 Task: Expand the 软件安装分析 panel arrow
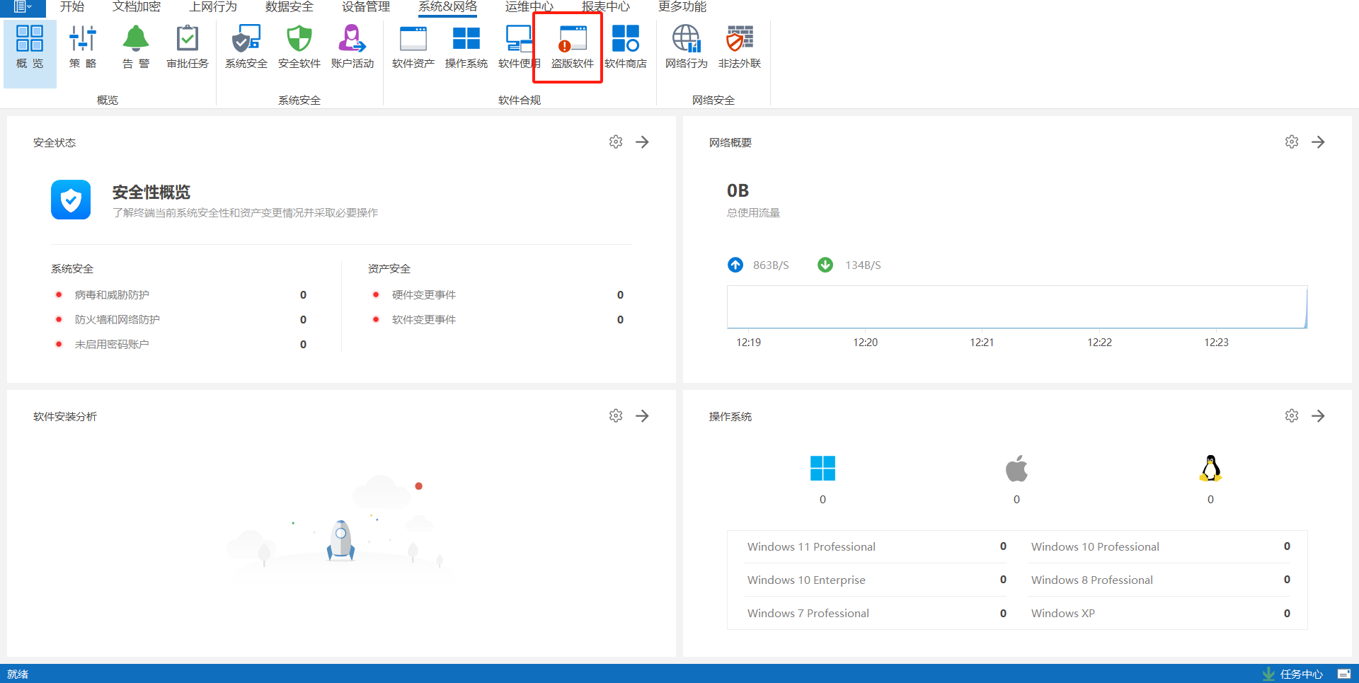point(642,416)
